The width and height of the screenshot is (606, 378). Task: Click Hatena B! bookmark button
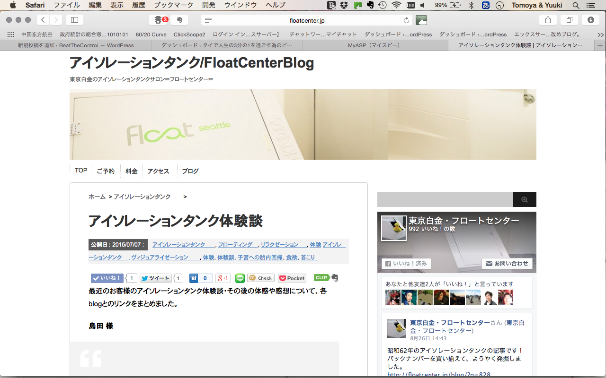(x=201, y=278)
